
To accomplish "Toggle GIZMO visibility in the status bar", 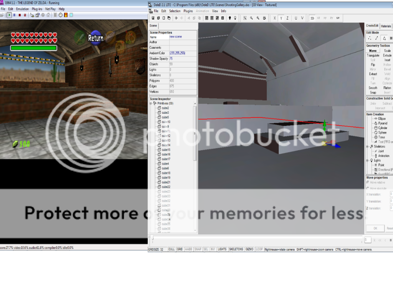I will pos(249,249).
